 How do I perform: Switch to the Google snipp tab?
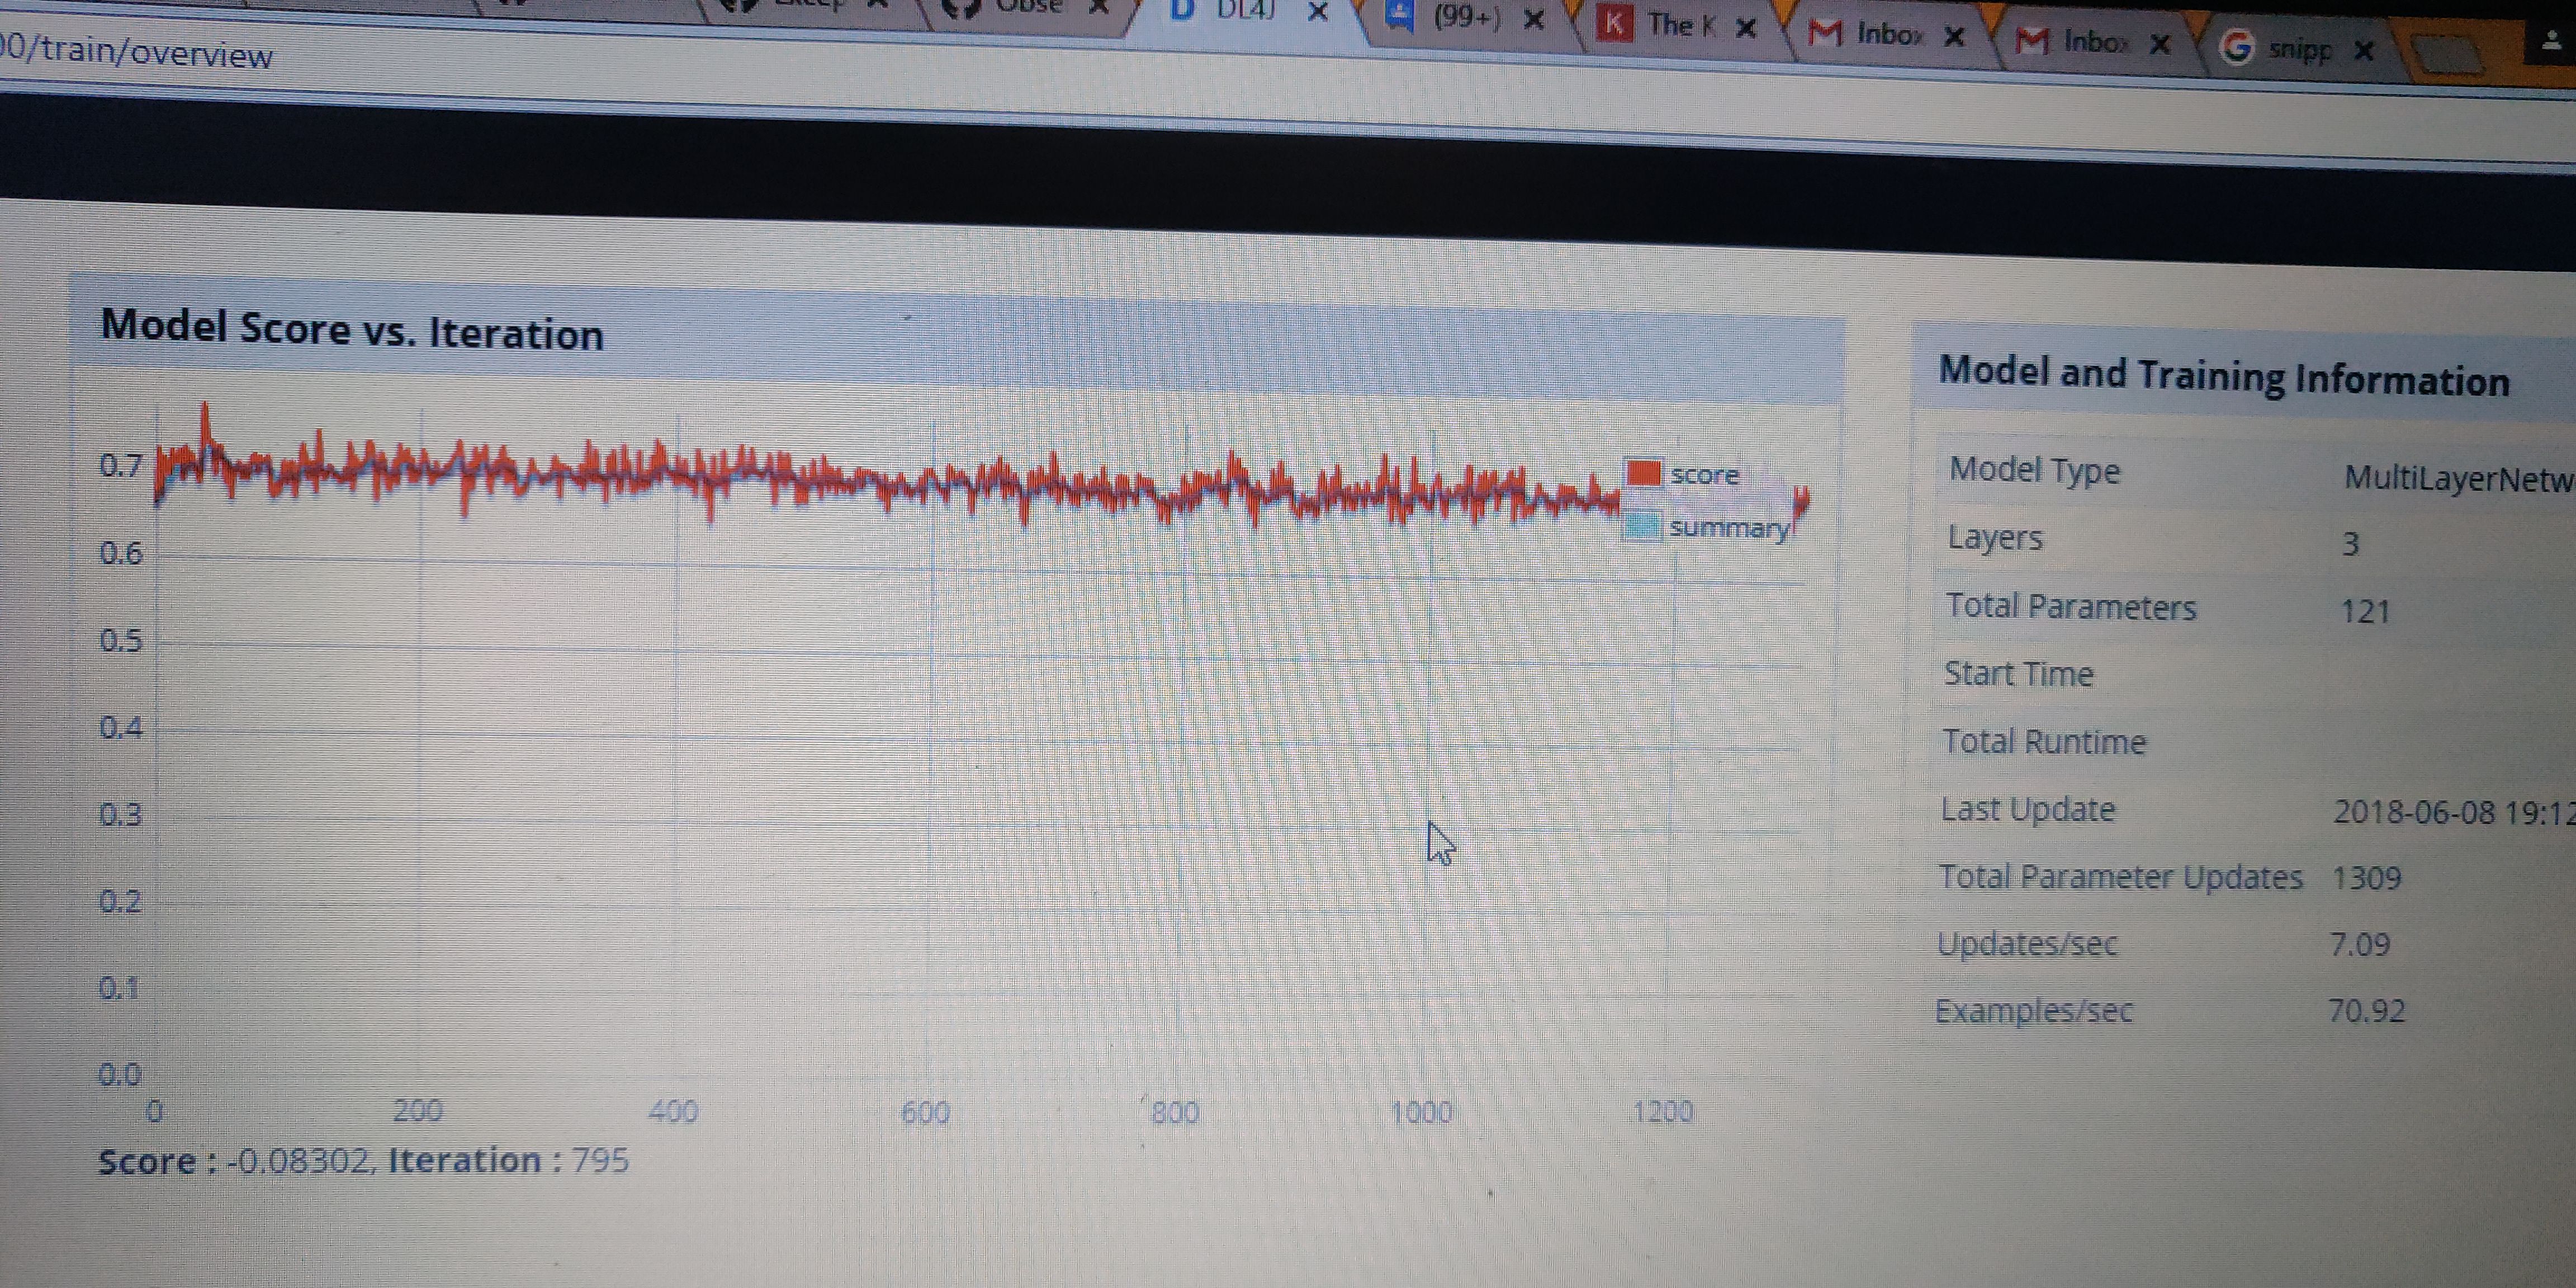pyautogui.click(x=2300, y=48)
